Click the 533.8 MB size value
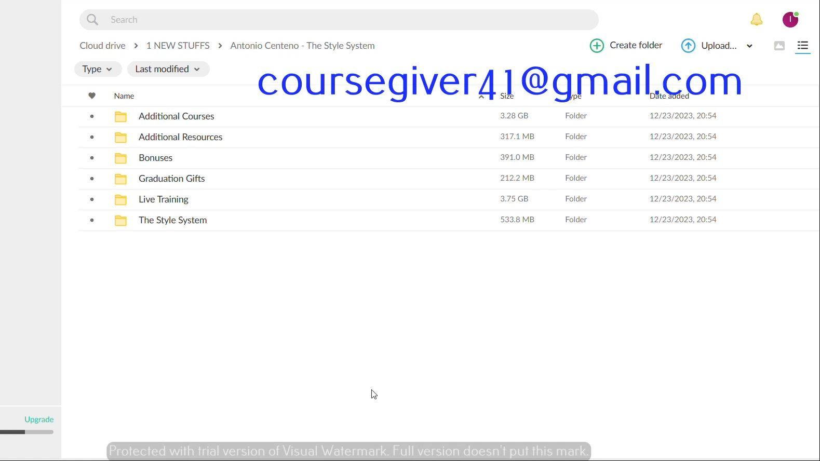The image size is (820, 461). pos(517,220)
